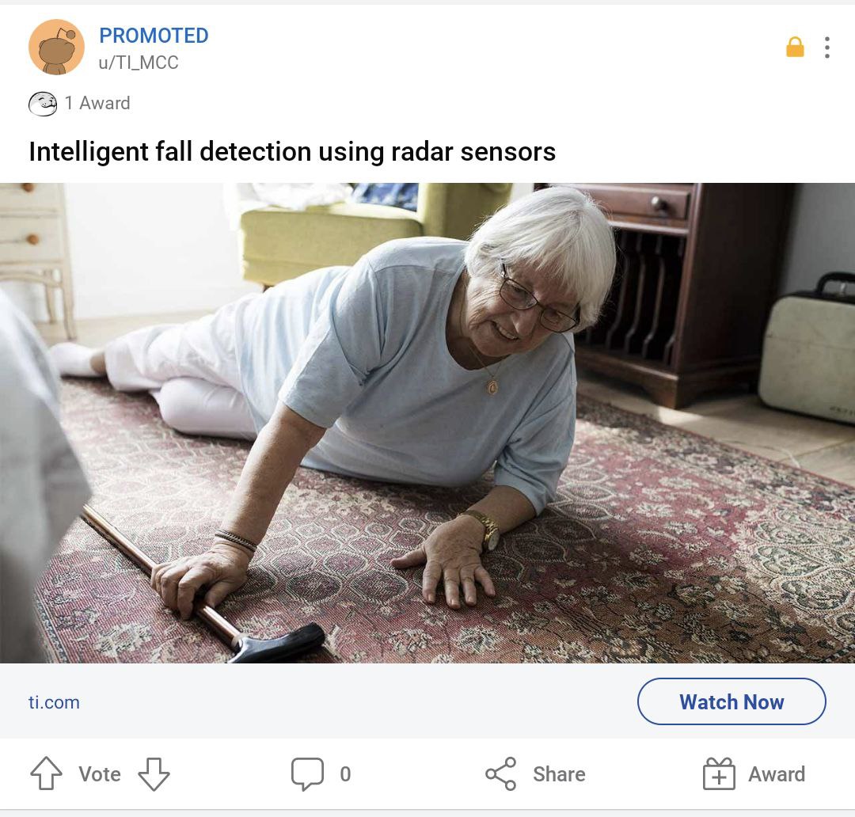Tap the gift award icon
855x817 pixels.
(719, 774)
